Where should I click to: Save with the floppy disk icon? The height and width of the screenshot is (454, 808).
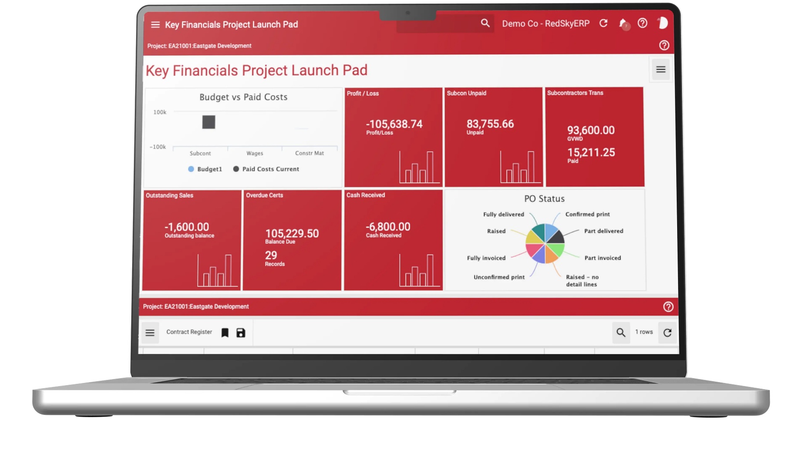click(241, 332)
